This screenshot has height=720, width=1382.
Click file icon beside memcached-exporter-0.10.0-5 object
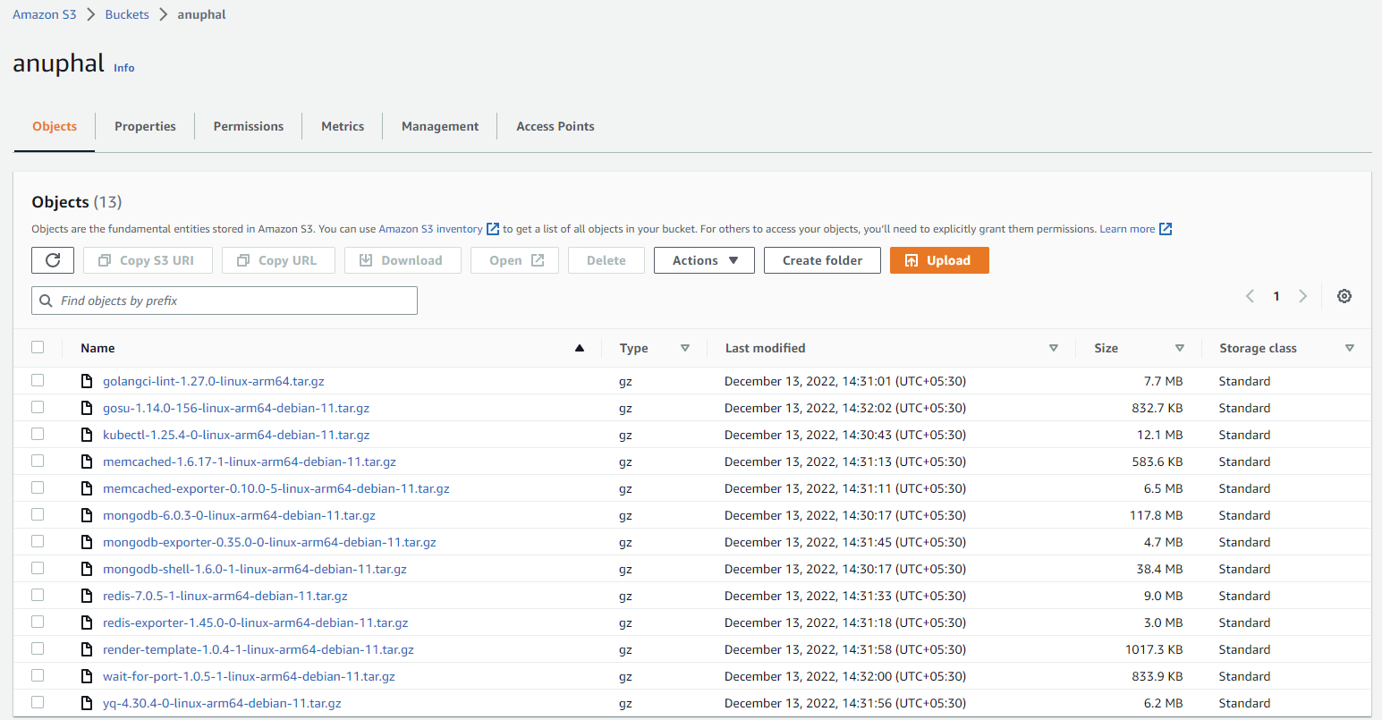[87, 488]
